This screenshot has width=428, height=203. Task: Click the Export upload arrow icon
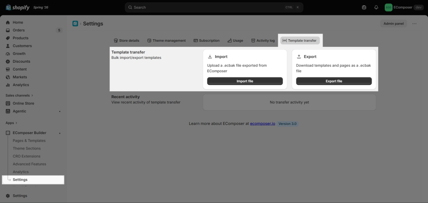(299, 57)
